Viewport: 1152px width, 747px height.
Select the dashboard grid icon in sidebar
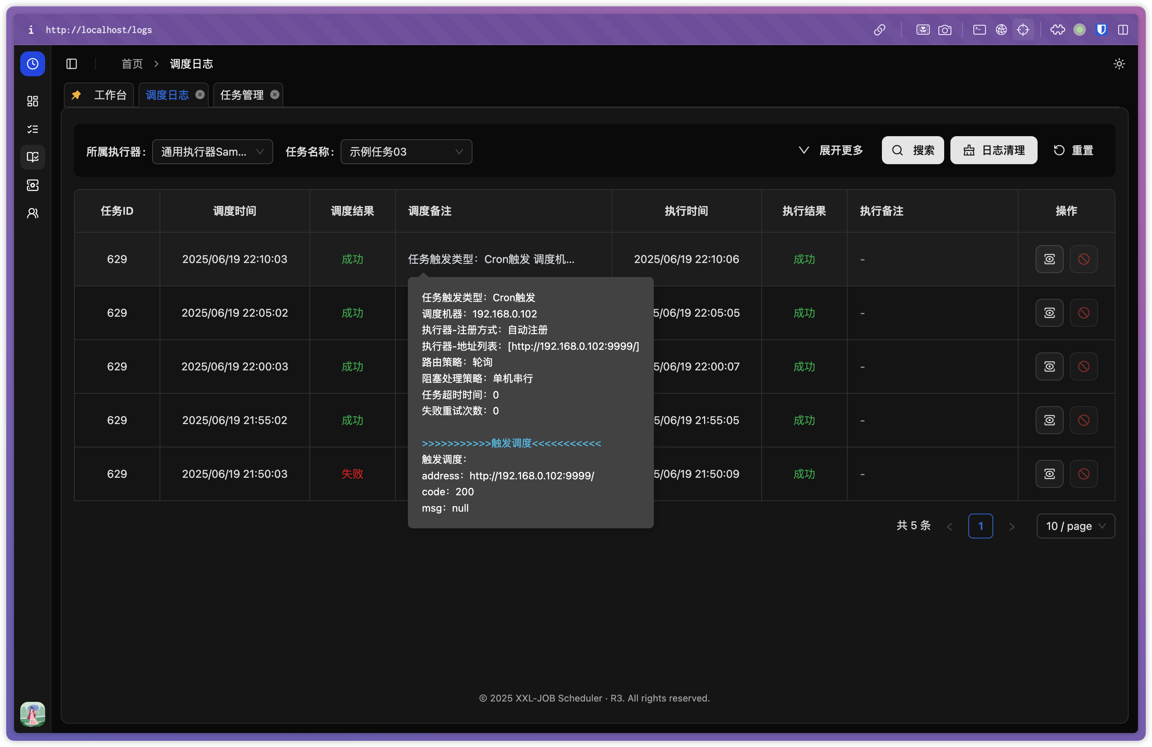coord(32,101)
